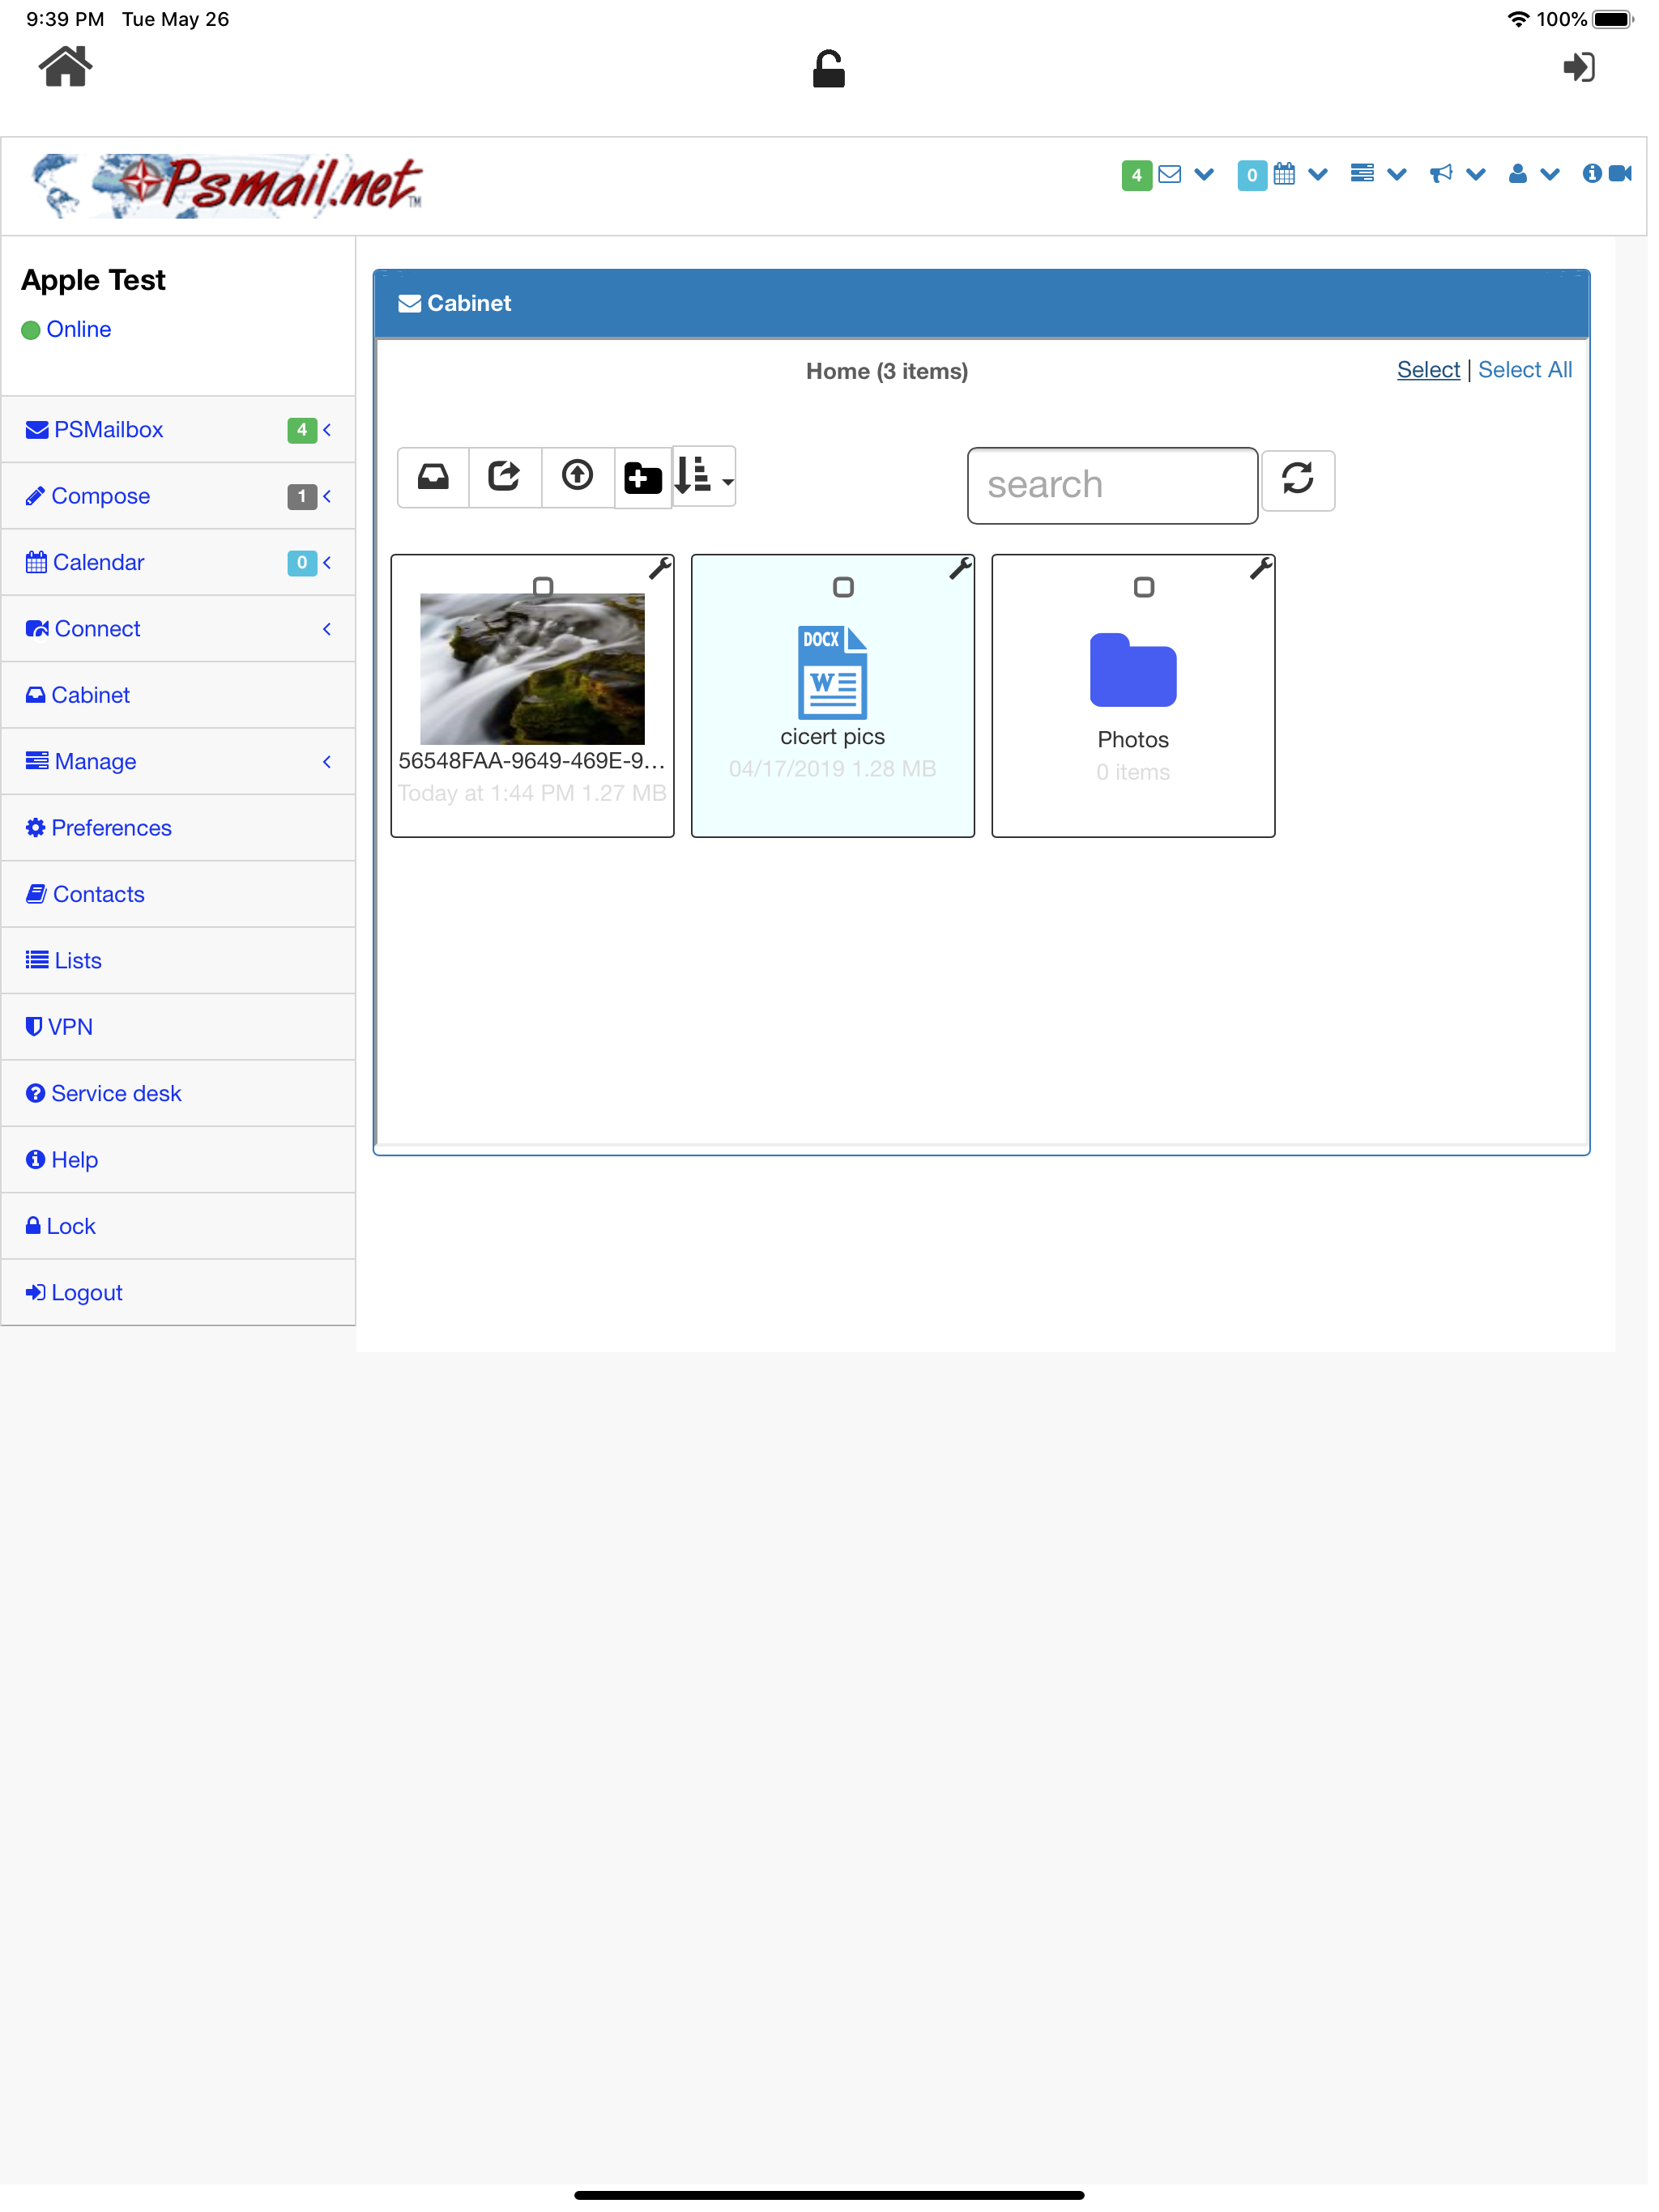Open VPN in the sidebar
This screenshot has height=2212, width=1659.
click(x=178, y=1027)
